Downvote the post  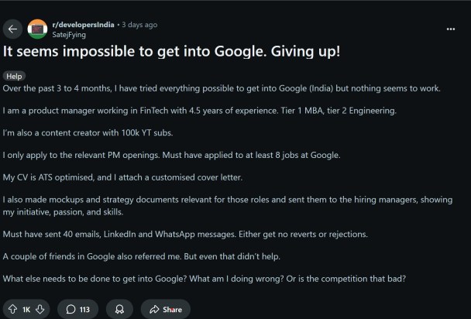pyautogui.click(x=41, y=310)
